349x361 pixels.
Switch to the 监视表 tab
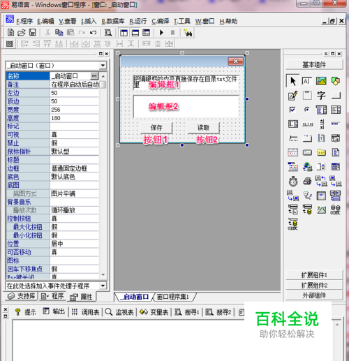pos(119,312)
